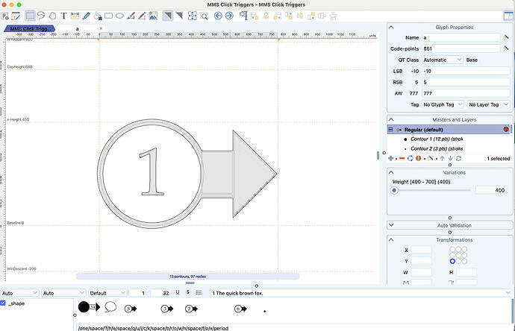Click the green plus add layer icon

click(x=390, y=159)
